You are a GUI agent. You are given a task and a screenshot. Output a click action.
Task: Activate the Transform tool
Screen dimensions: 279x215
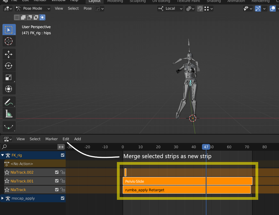tap(9, 89)
